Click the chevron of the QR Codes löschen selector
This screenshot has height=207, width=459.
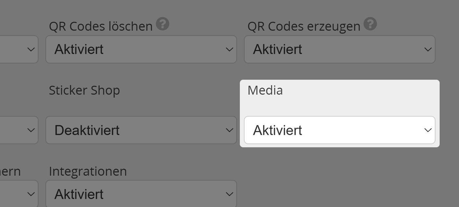click(229, 49)
